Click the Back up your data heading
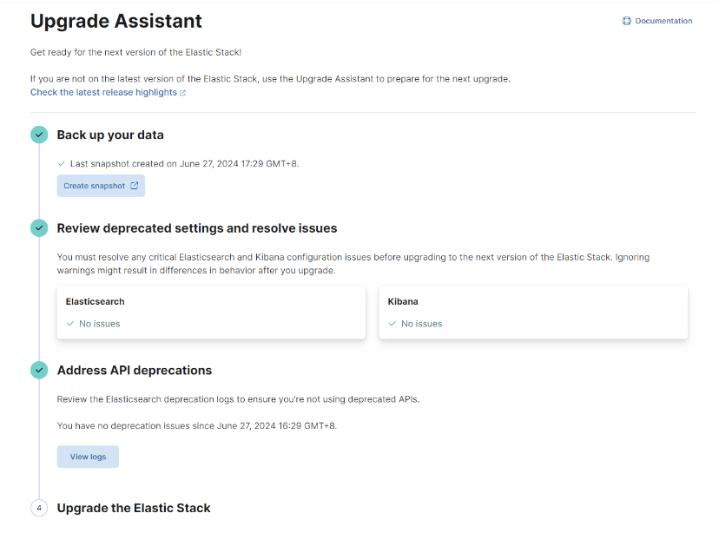 click(x=110, y=135)
